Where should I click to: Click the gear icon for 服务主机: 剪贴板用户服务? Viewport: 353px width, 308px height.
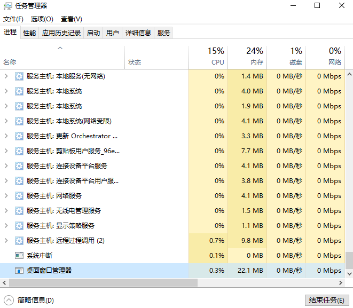tap(19, 151)
